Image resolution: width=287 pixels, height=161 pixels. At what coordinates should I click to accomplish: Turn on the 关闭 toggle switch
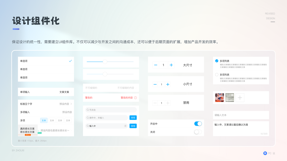pyautogui.click(x=198, y=132)
